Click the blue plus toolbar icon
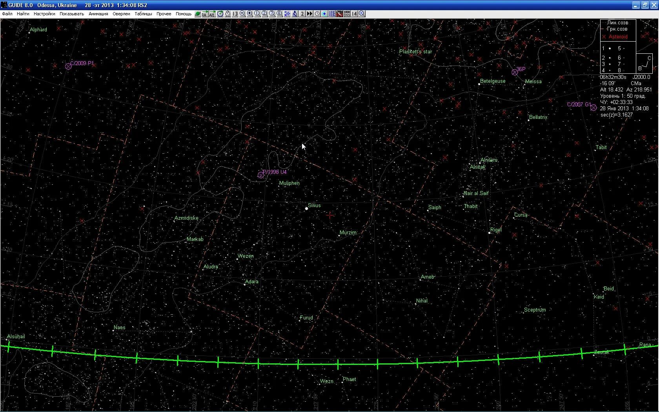The height and width of the screenshot is (412, 659). 324,14
